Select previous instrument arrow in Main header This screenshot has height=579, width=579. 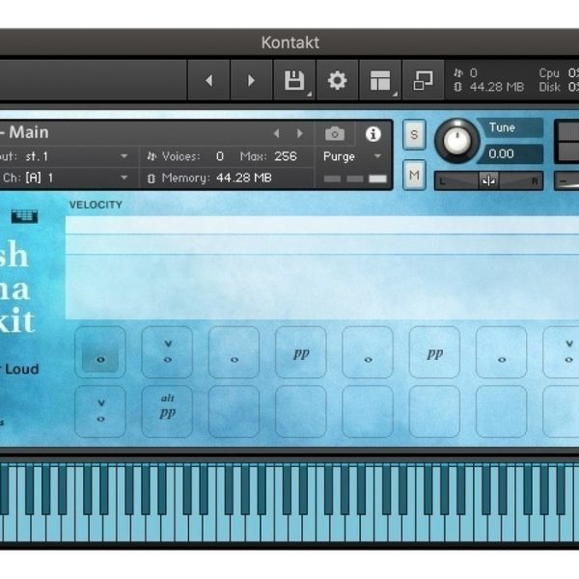[x=276, y=133]
